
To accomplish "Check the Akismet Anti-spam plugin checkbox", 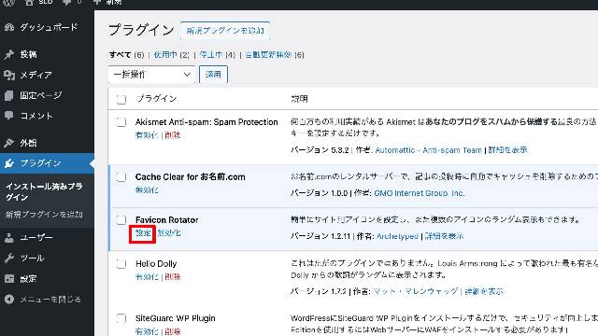I will [x=121, y=122].
